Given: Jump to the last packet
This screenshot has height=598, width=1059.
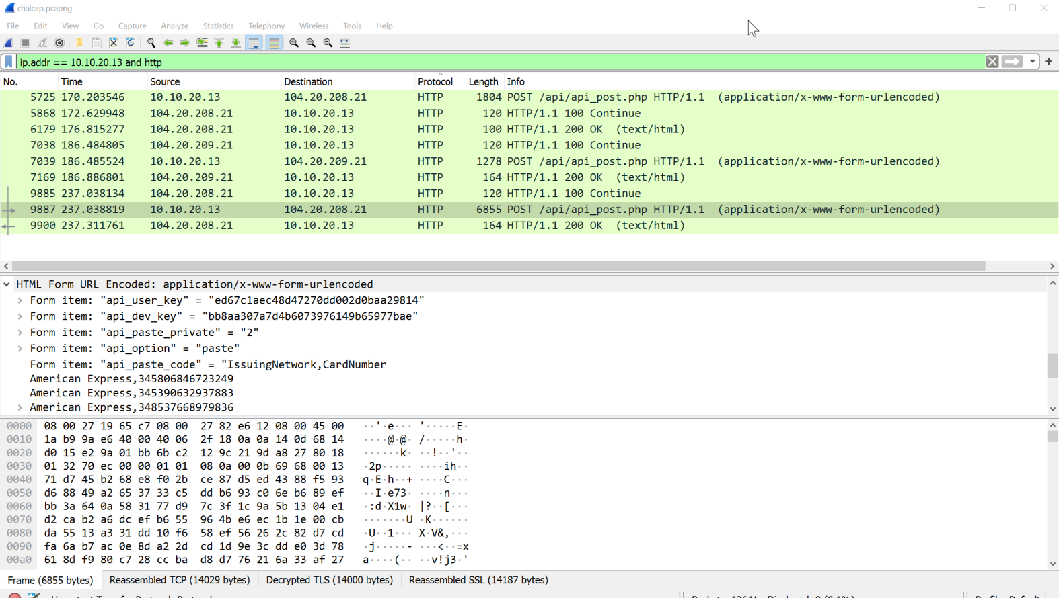Looking at the screenshot, I should (x=236, y=43).
